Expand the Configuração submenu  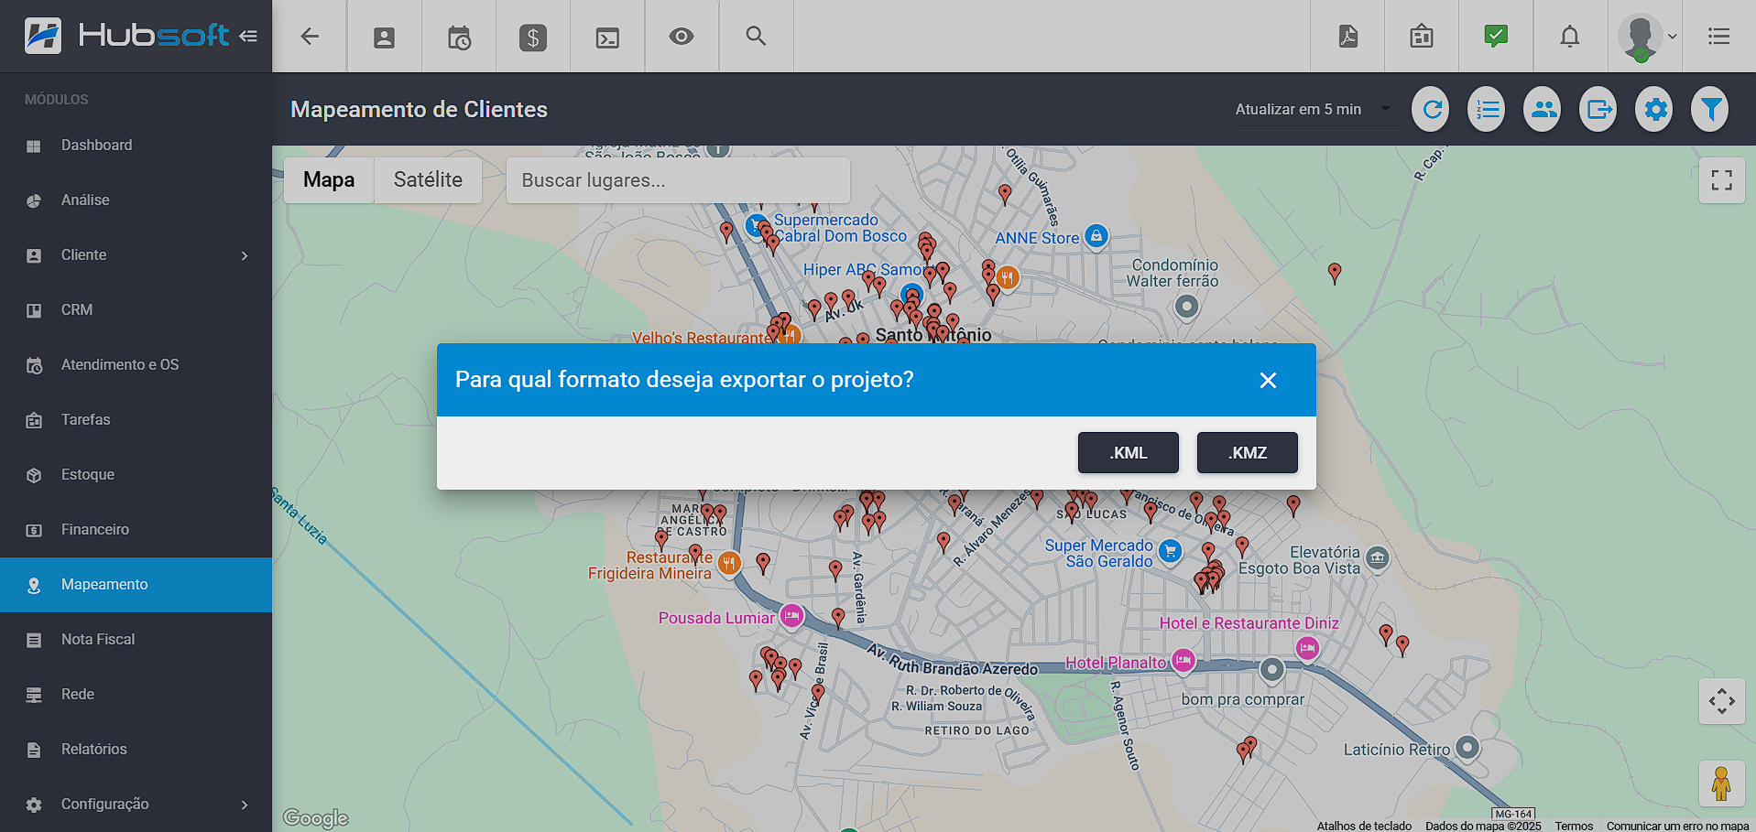[136, 805]
